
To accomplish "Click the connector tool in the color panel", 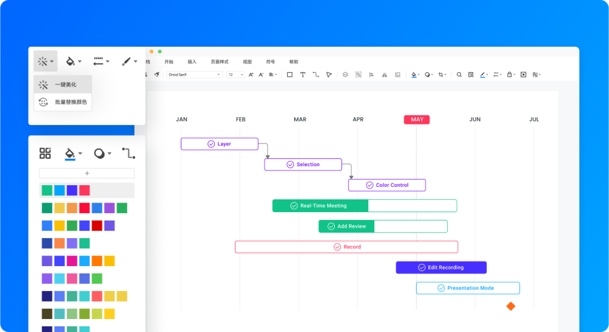I will coord(129,153).
